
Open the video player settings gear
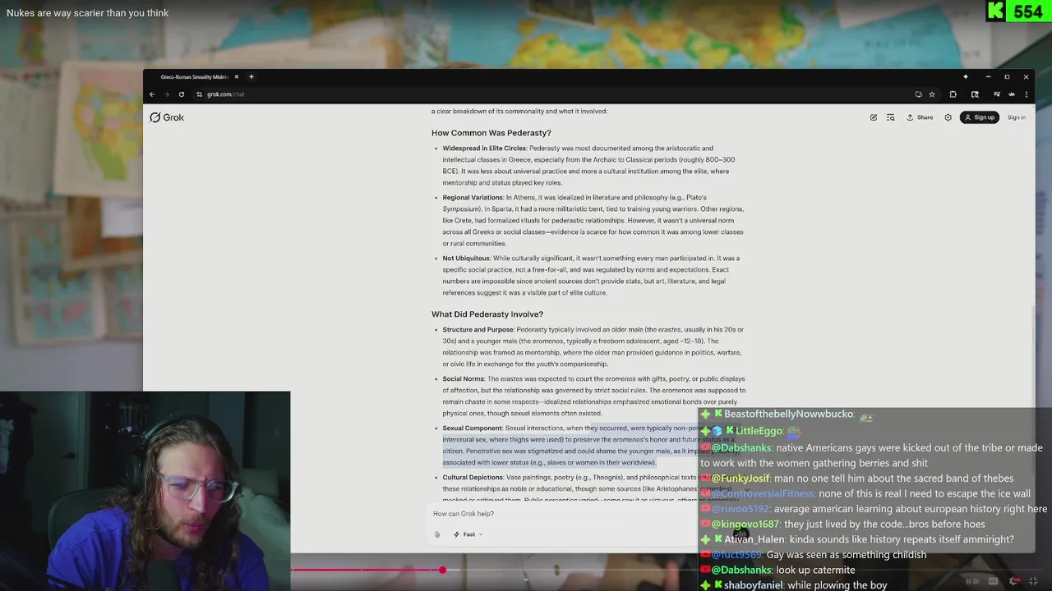[1013, 581]
